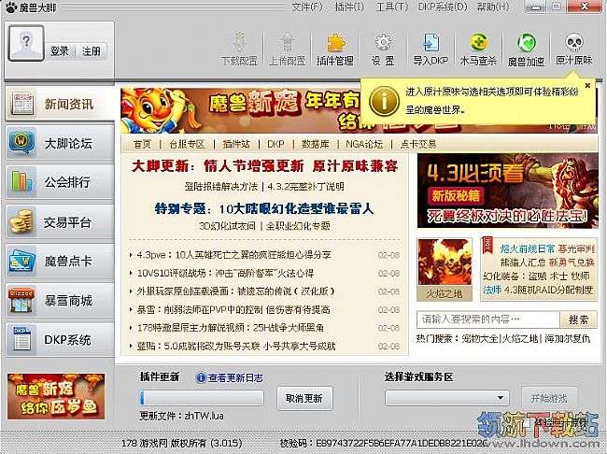Image resolution: width=607 pixels, height=454 pixels.
Task: Click the 登录 login button
Action: click(x=60, y=50)
